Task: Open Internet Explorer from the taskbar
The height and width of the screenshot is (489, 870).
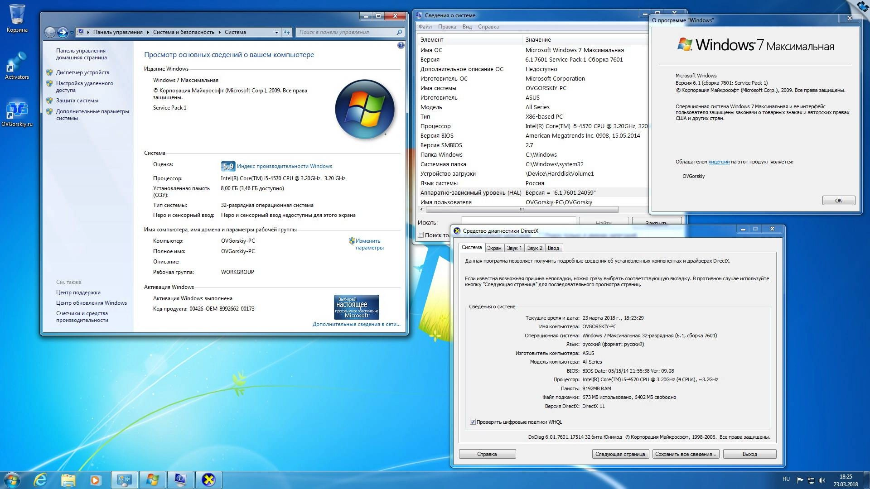Action: click(x=40, y=479)
